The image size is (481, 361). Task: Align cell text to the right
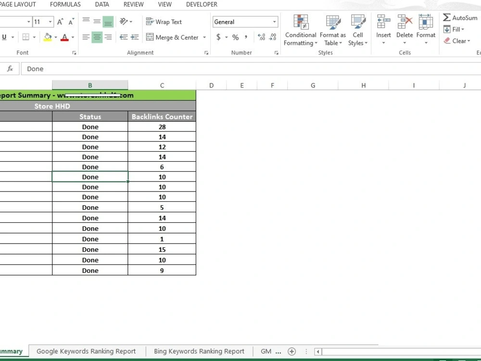pos(108,37)
